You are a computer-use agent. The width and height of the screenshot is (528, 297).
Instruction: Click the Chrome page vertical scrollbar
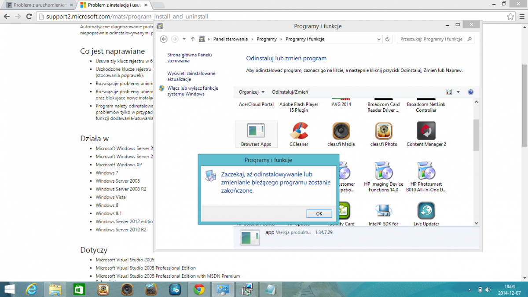524,105
